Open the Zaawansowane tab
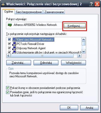The image size is (101, 113). click(54, 12)
